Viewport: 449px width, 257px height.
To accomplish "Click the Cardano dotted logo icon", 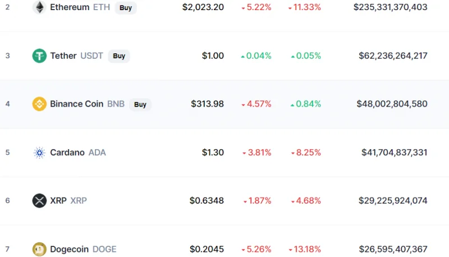I will [x=39, y=153].
